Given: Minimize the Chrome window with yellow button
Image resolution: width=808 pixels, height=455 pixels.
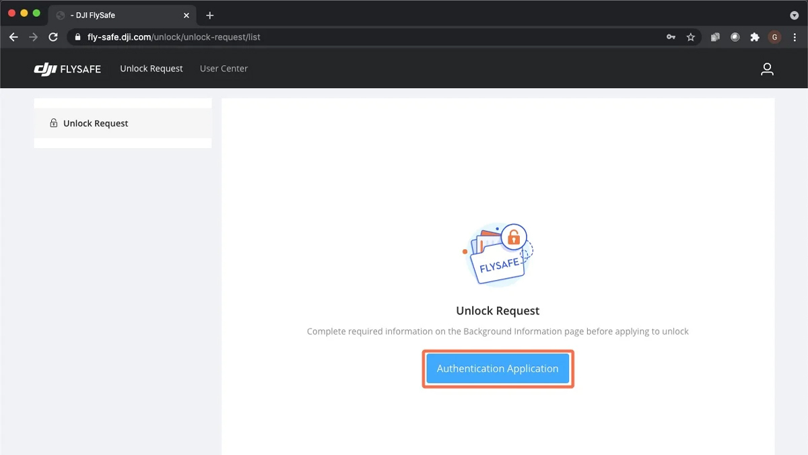Looking at the screenshot, I should tap(24, 13).
